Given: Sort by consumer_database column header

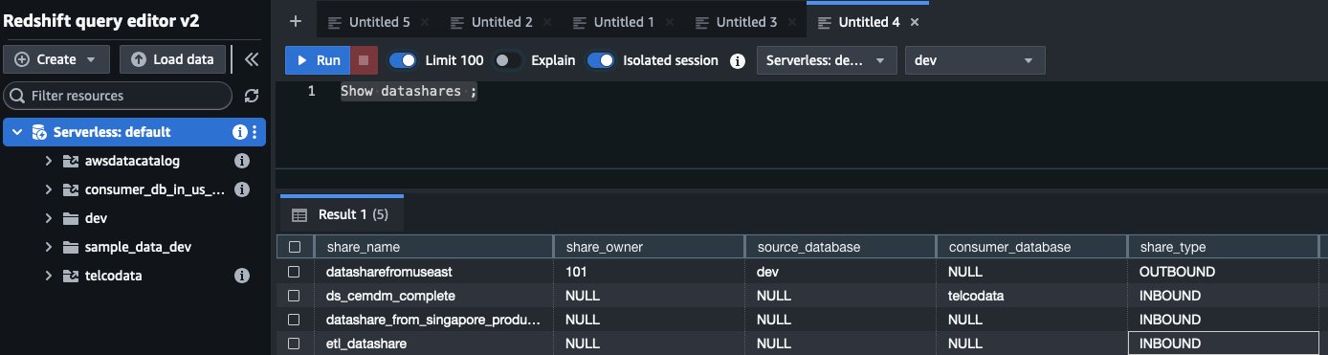Looking at the screenshot, I should 1031,247.
